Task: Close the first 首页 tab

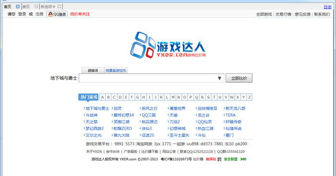Action: (18, 7)
